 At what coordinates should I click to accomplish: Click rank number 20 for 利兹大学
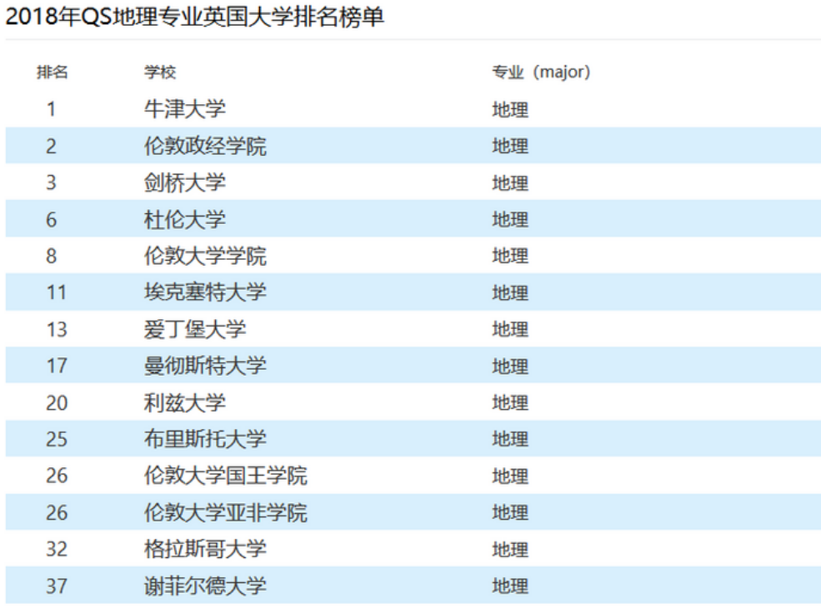tap(57, 402)
